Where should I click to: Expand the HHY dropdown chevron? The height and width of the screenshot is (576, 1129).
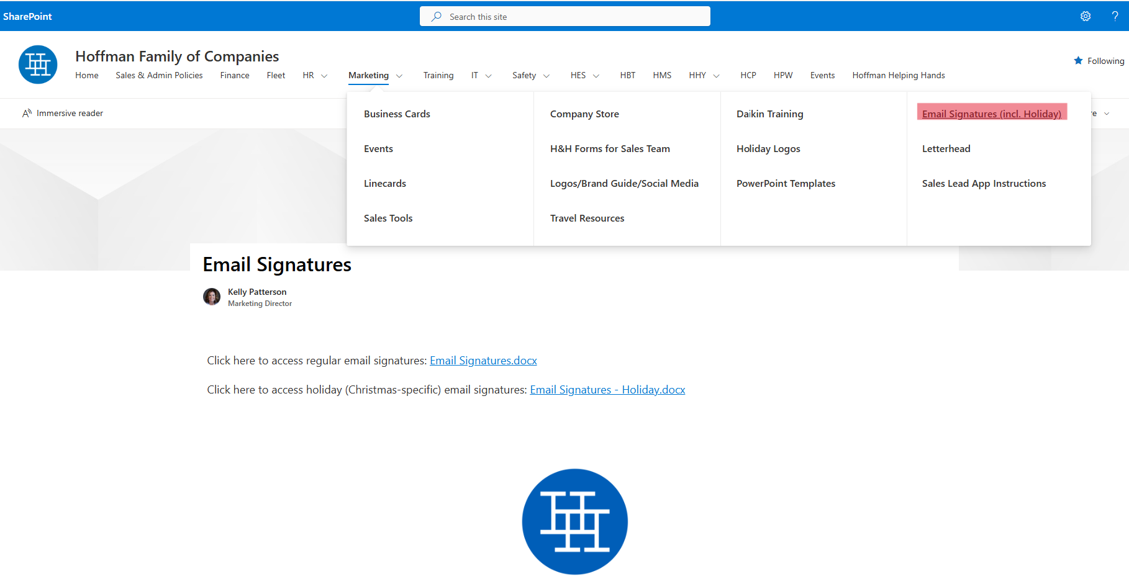[x=717, y=76]
